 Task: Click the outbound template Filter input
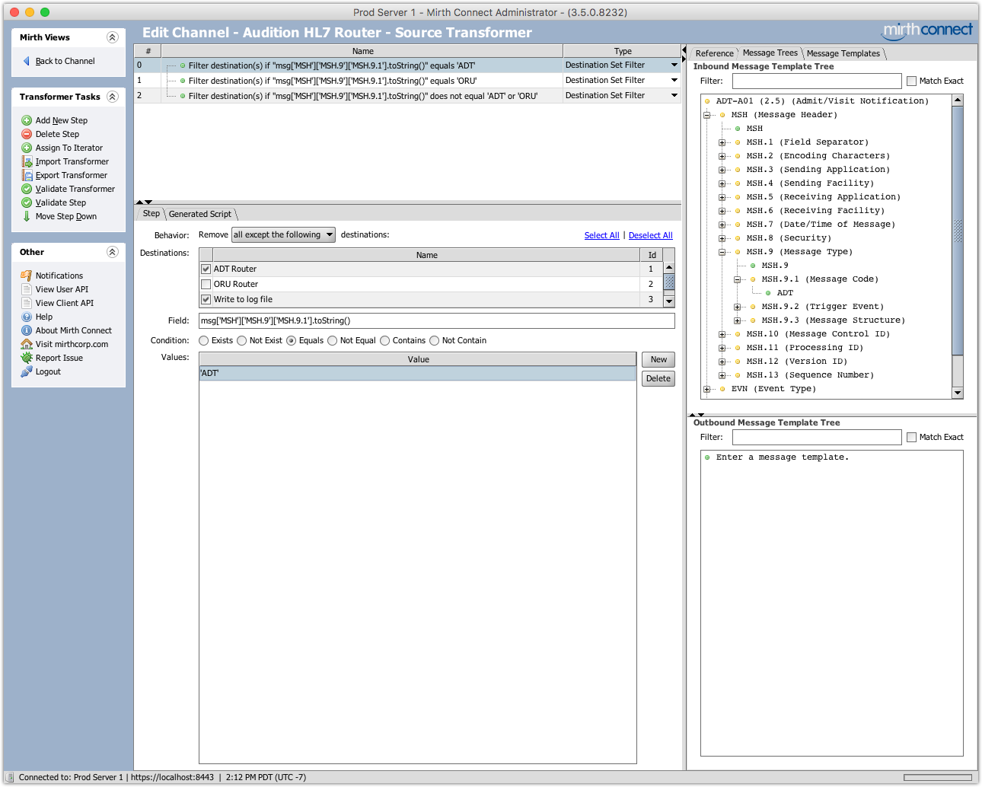tap(817, 437)
